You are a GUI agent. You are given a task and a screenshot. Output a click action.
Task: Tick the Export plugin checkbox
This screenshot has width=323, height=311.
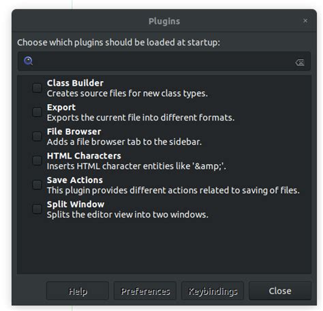37,112
